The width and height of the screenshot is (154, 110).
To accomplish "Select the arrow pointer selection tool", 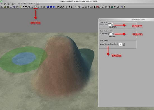I will (x=24, y=7).
